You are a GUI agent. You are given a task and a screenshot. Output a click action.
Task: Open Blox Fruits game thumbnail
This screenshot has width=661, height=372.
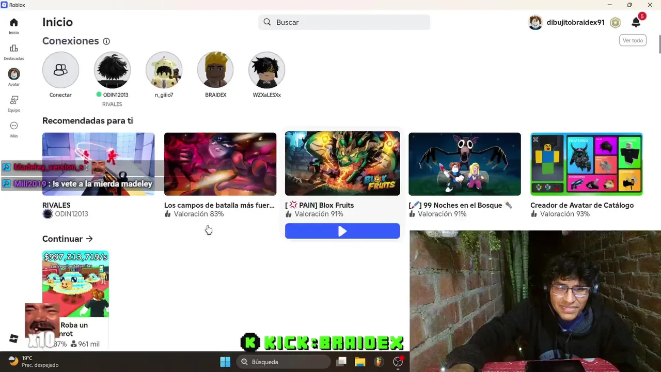pyautogui.click(x=342, y=163)
